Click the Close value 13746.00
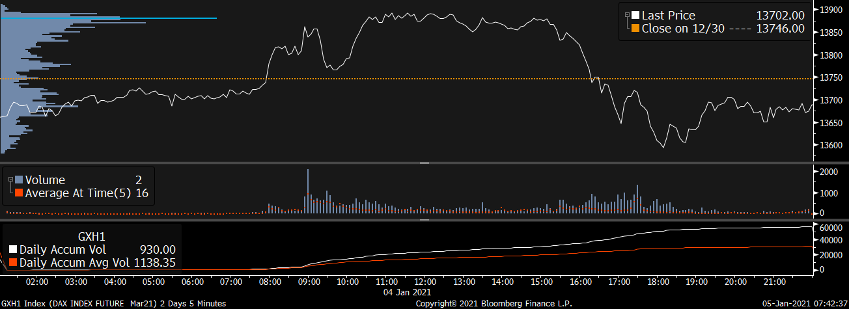Viewport: 849px width, 309px height. tap(780, 29)
